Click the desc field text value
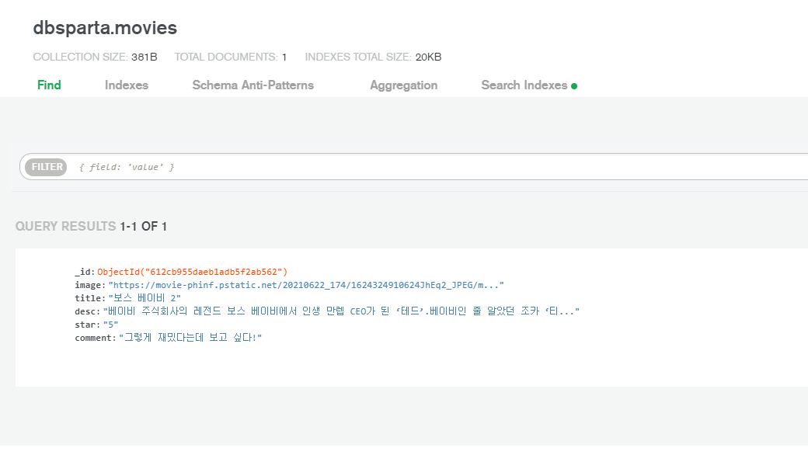Viewport: 808px width, 455px height. (341, 311)
